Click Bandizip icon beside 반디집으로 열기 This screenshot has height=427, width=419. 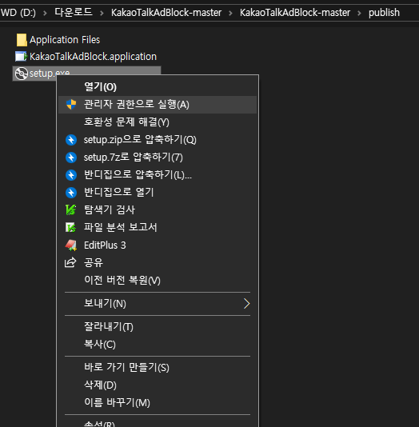point(71,193)
